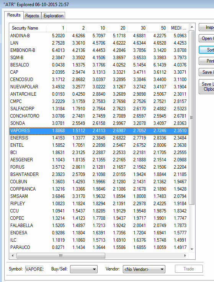Image resolution: width=214 pixels, height=282 pixels.
Task: Click the highlighted VAPORES row
Action: tap(99, 131)
